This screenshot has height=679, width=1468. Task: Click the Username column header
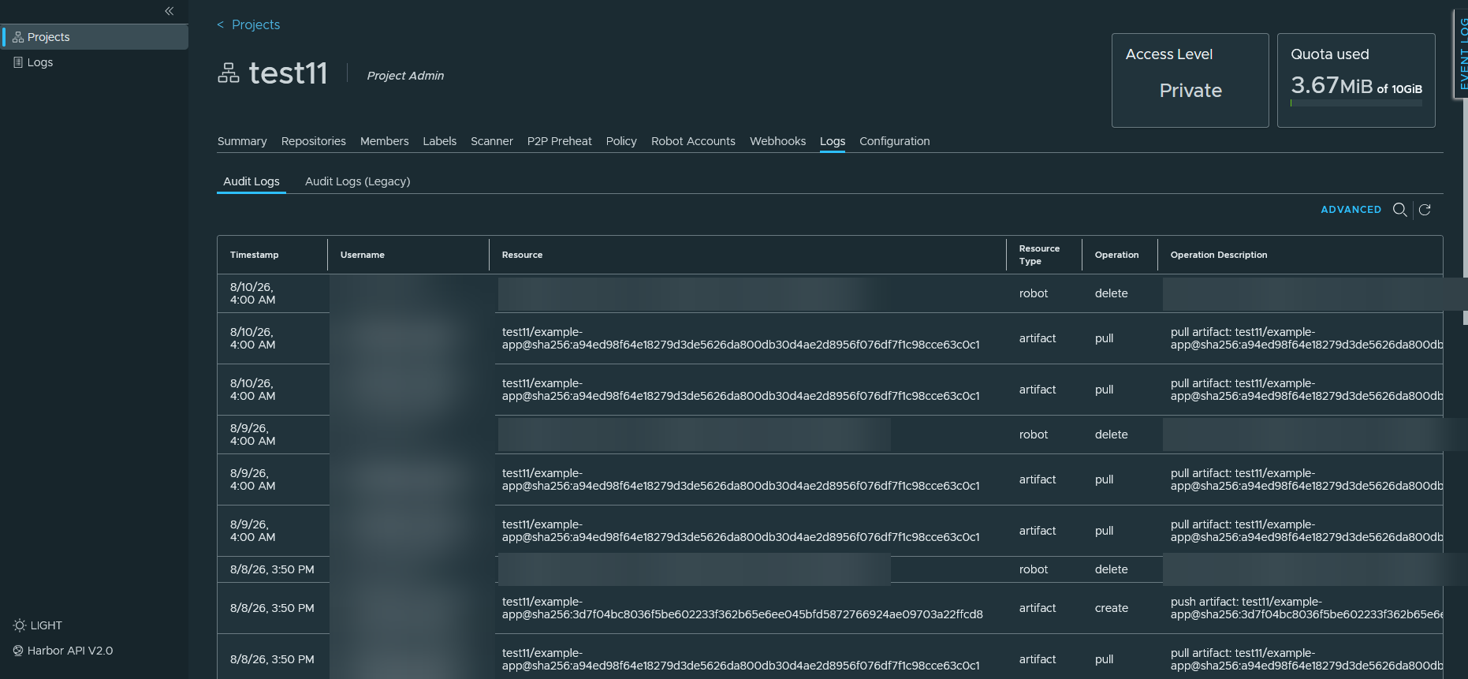[x=362, y=255]
